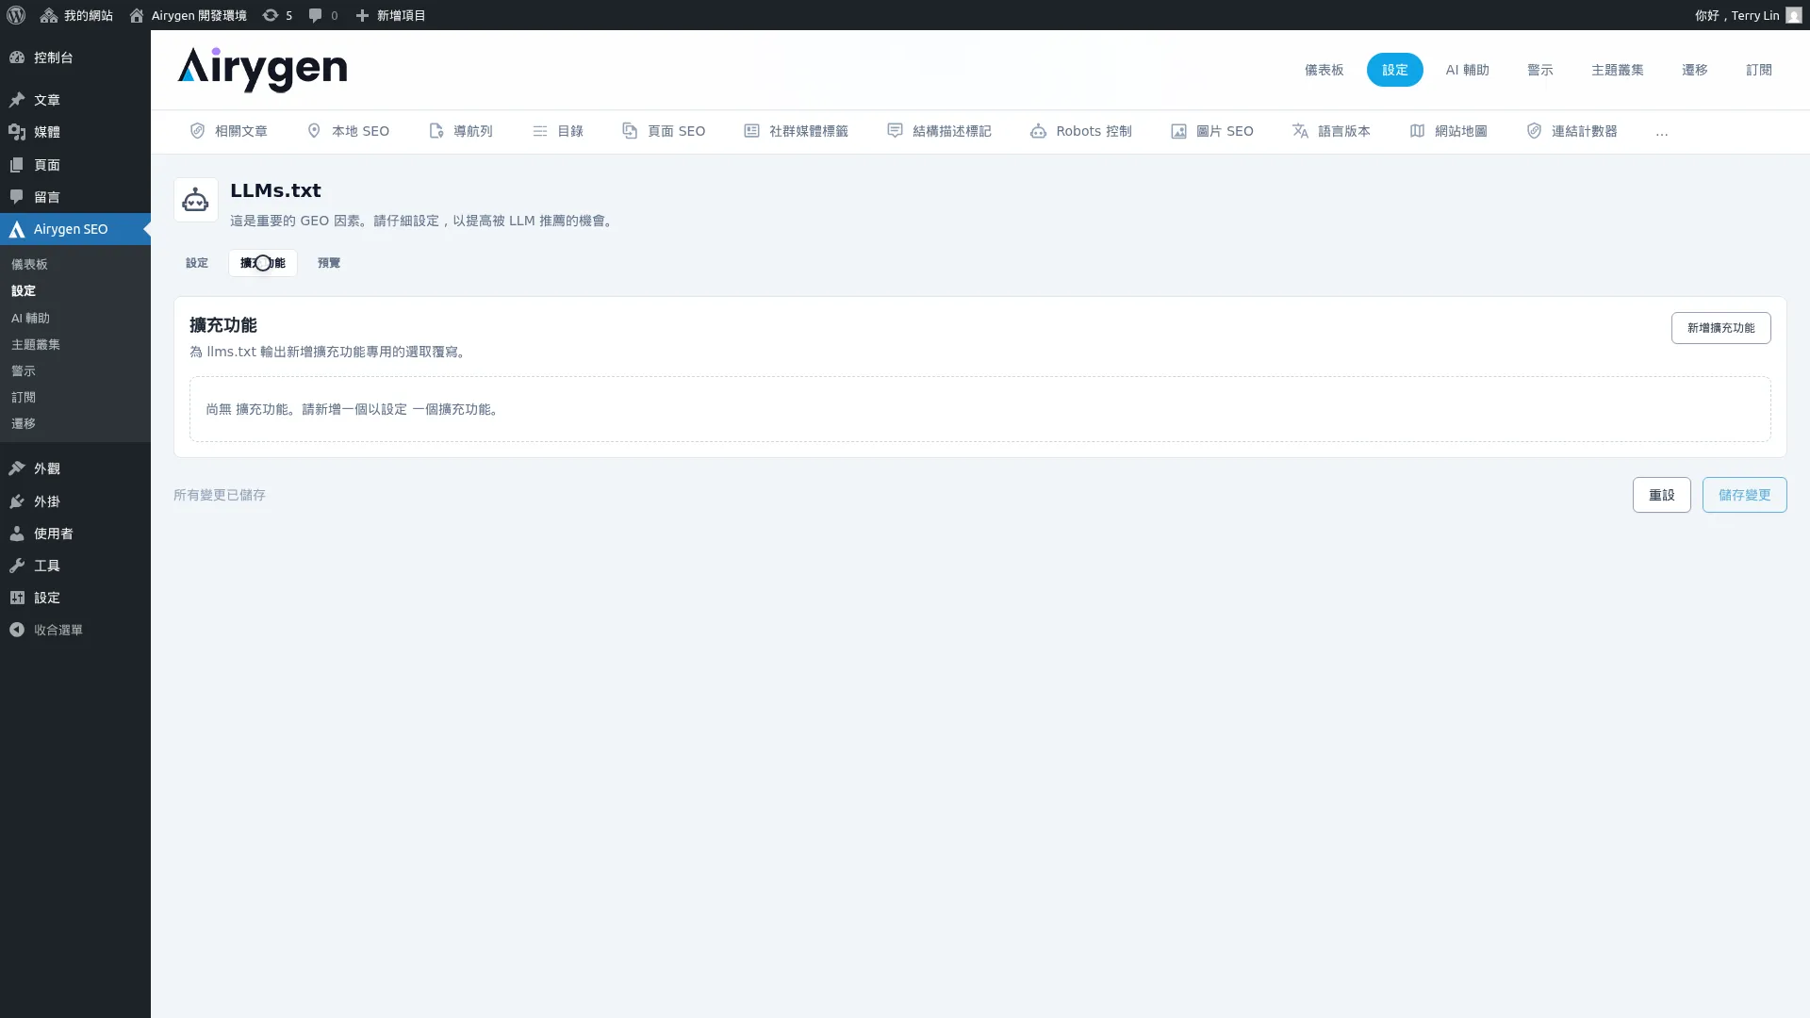Select the 擴充功能 sub-tab
Viewport: 1810px width, 1018px height.
pos(263,263)
